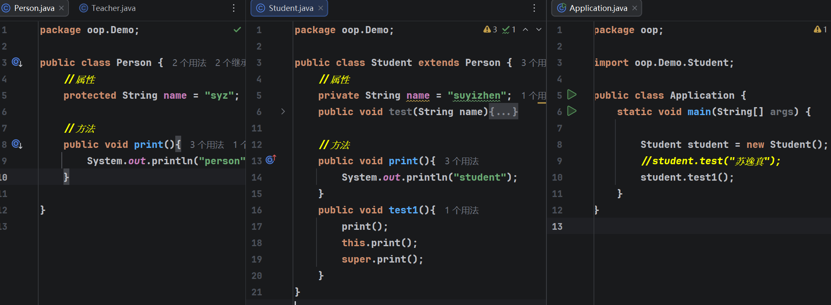Show usages hint of class Student
Screen dimensions: 831x305
pos(533,63)
